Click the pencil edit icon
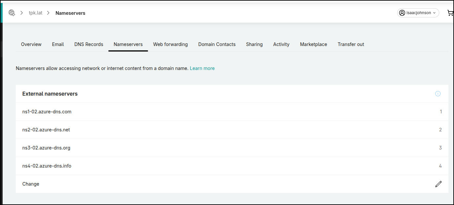The width and height of the screenshot is (454, 205). (438, 184)
